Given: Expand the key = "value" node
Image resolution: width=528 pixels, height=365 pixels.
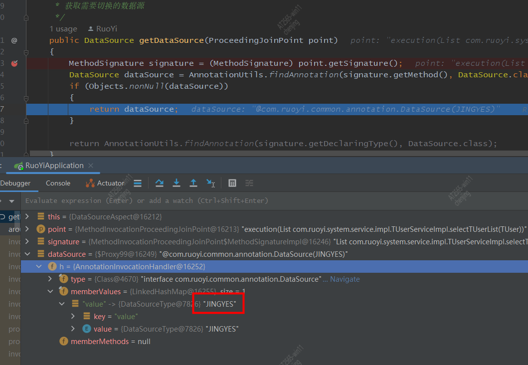Looking at the screenshot, I should click(73, 316).
